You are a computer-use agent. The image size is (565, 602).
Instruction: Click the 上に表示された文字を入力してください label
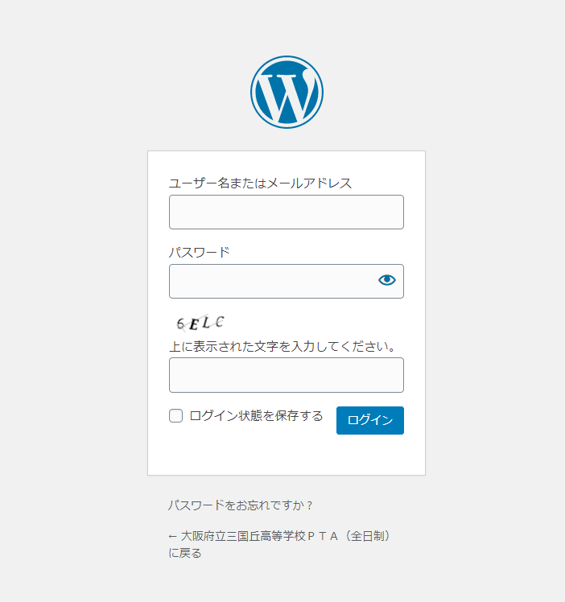click(x=282, y=347)
